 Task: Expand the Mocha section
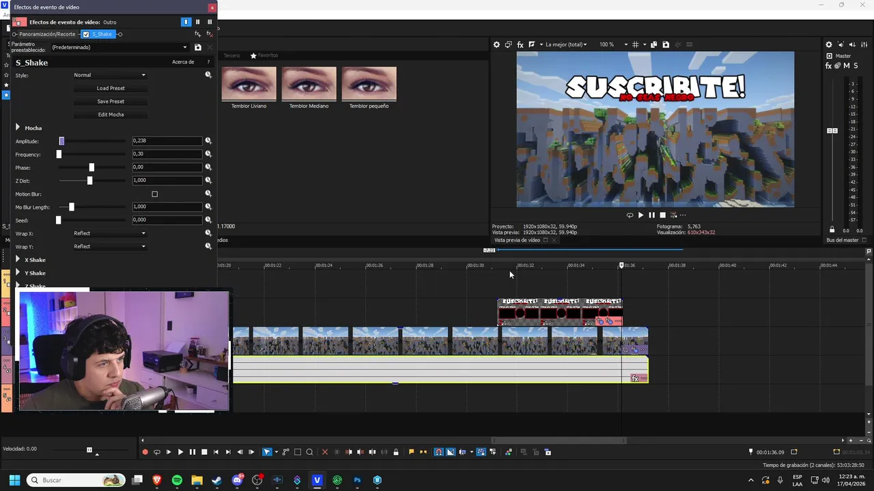point(18,128)
